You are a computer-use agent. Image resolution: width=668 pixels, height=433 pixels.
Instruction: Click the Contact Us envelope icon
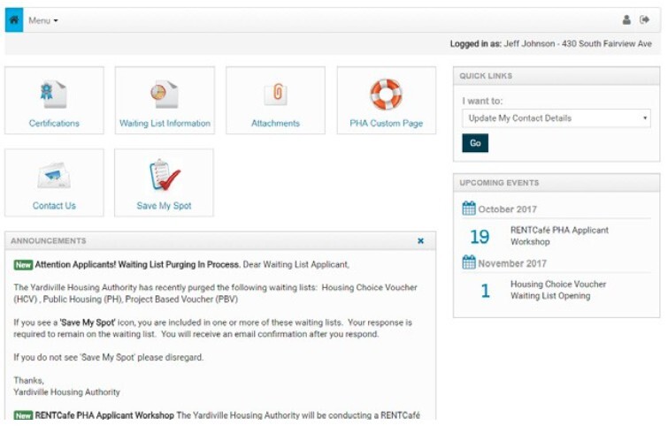coord(54,176)
